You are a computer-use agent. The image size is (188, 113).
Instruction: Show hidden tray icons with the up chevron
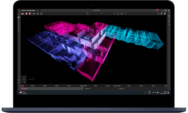tap(146, 92)
